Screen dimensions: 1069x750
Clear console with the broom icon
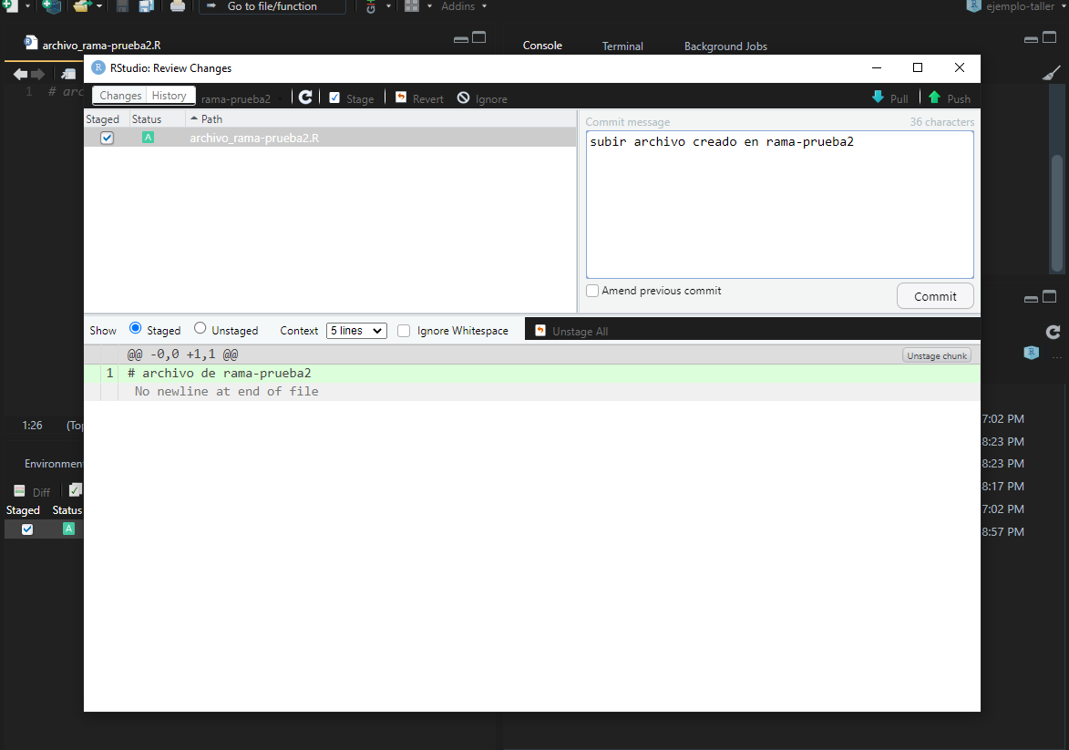tap(1052, 73)
